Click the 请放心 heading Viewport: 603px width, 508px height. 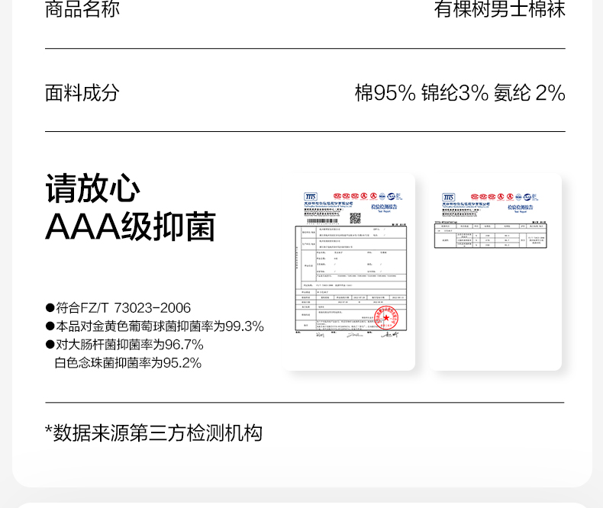pos(93,189)
